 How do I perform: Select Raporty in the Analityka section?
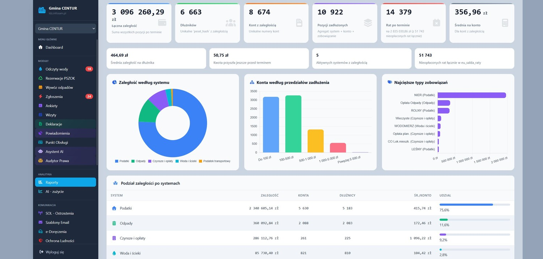66,182
